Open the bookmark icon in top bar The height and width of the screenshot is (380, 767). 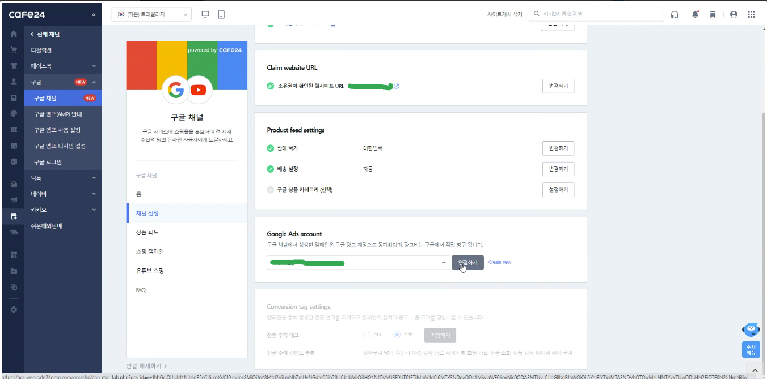click(713, 15)
